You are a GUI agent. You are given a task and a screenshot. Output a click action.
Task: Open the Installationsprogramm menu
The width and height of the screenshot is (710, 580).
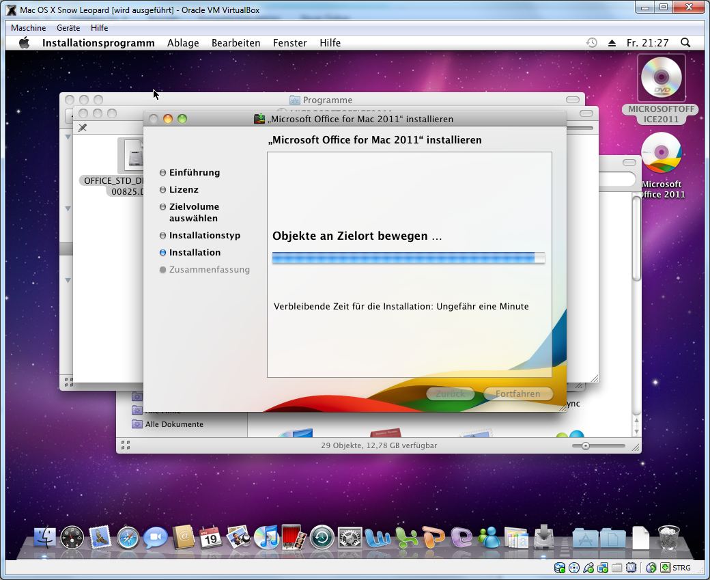pyautogui.click(x=98, y=43)
